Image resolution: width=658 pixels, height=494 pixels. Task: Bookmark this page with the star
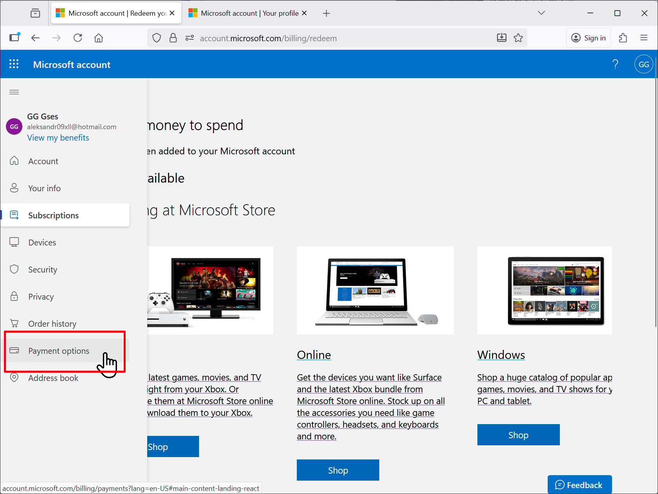click(518, 38)
